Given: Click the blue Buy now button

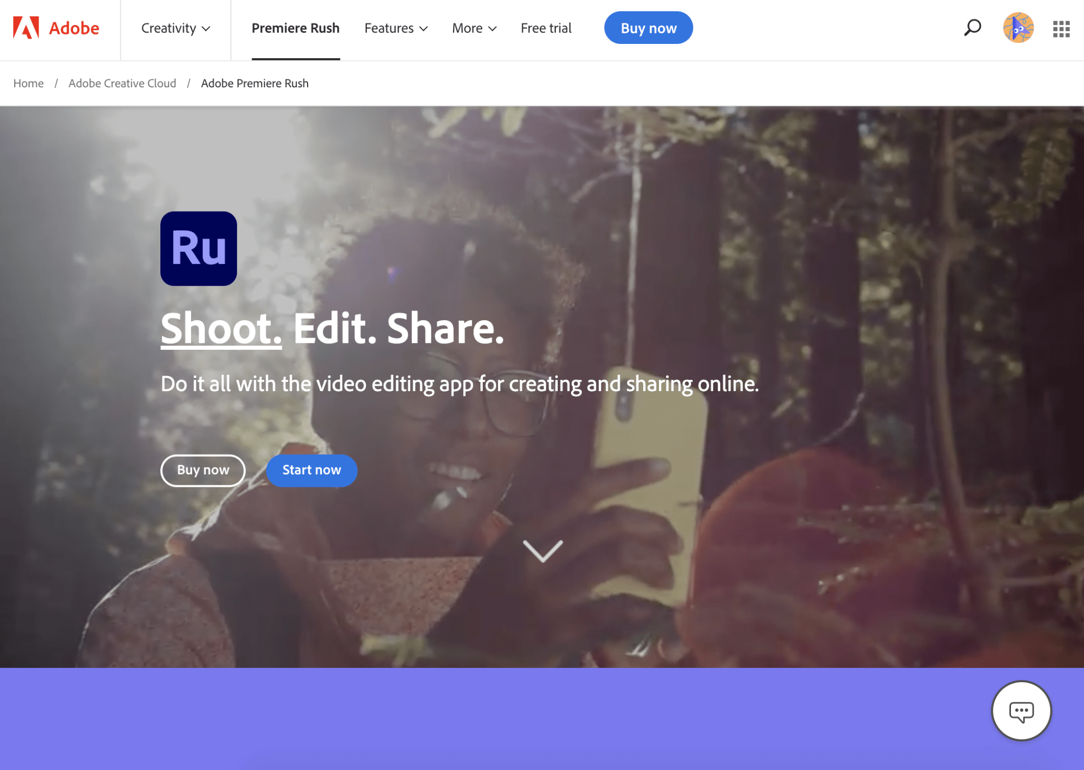Looking at the screenshot, I should 648,28.
